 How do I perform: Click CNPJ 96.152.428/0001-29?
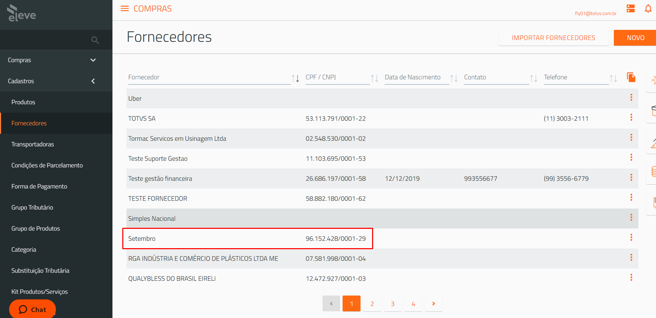pos(336,239)
